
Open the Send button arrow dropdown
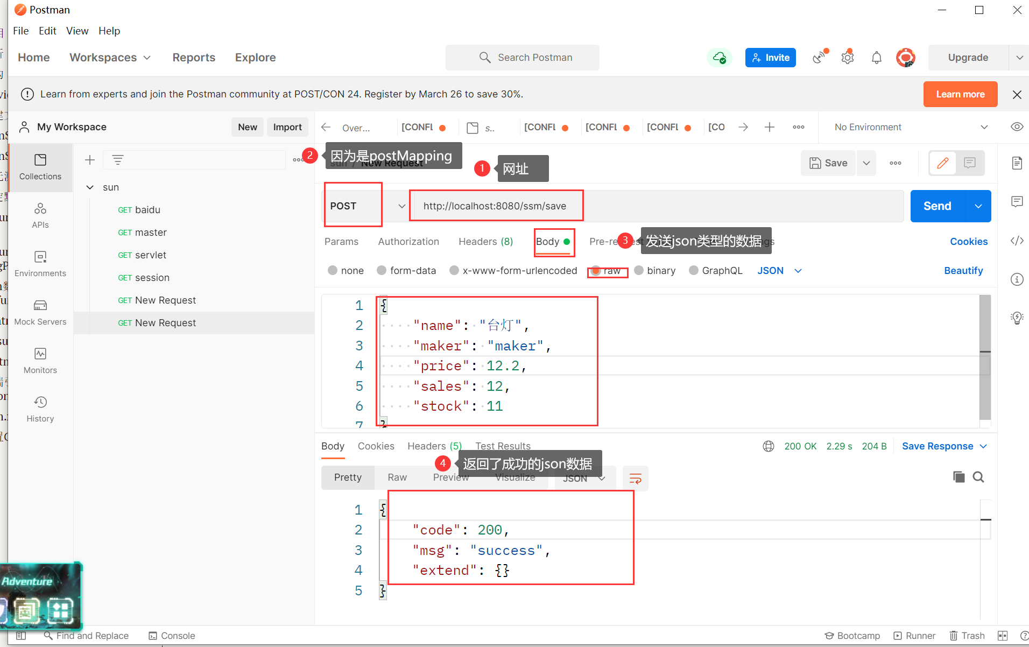point(978,206)
